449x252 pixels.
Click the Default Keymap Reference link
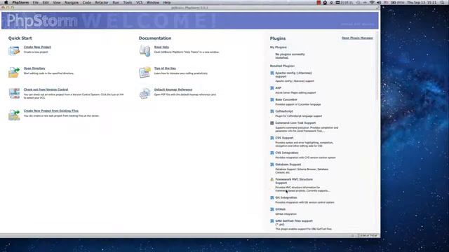tap(173, 90)
